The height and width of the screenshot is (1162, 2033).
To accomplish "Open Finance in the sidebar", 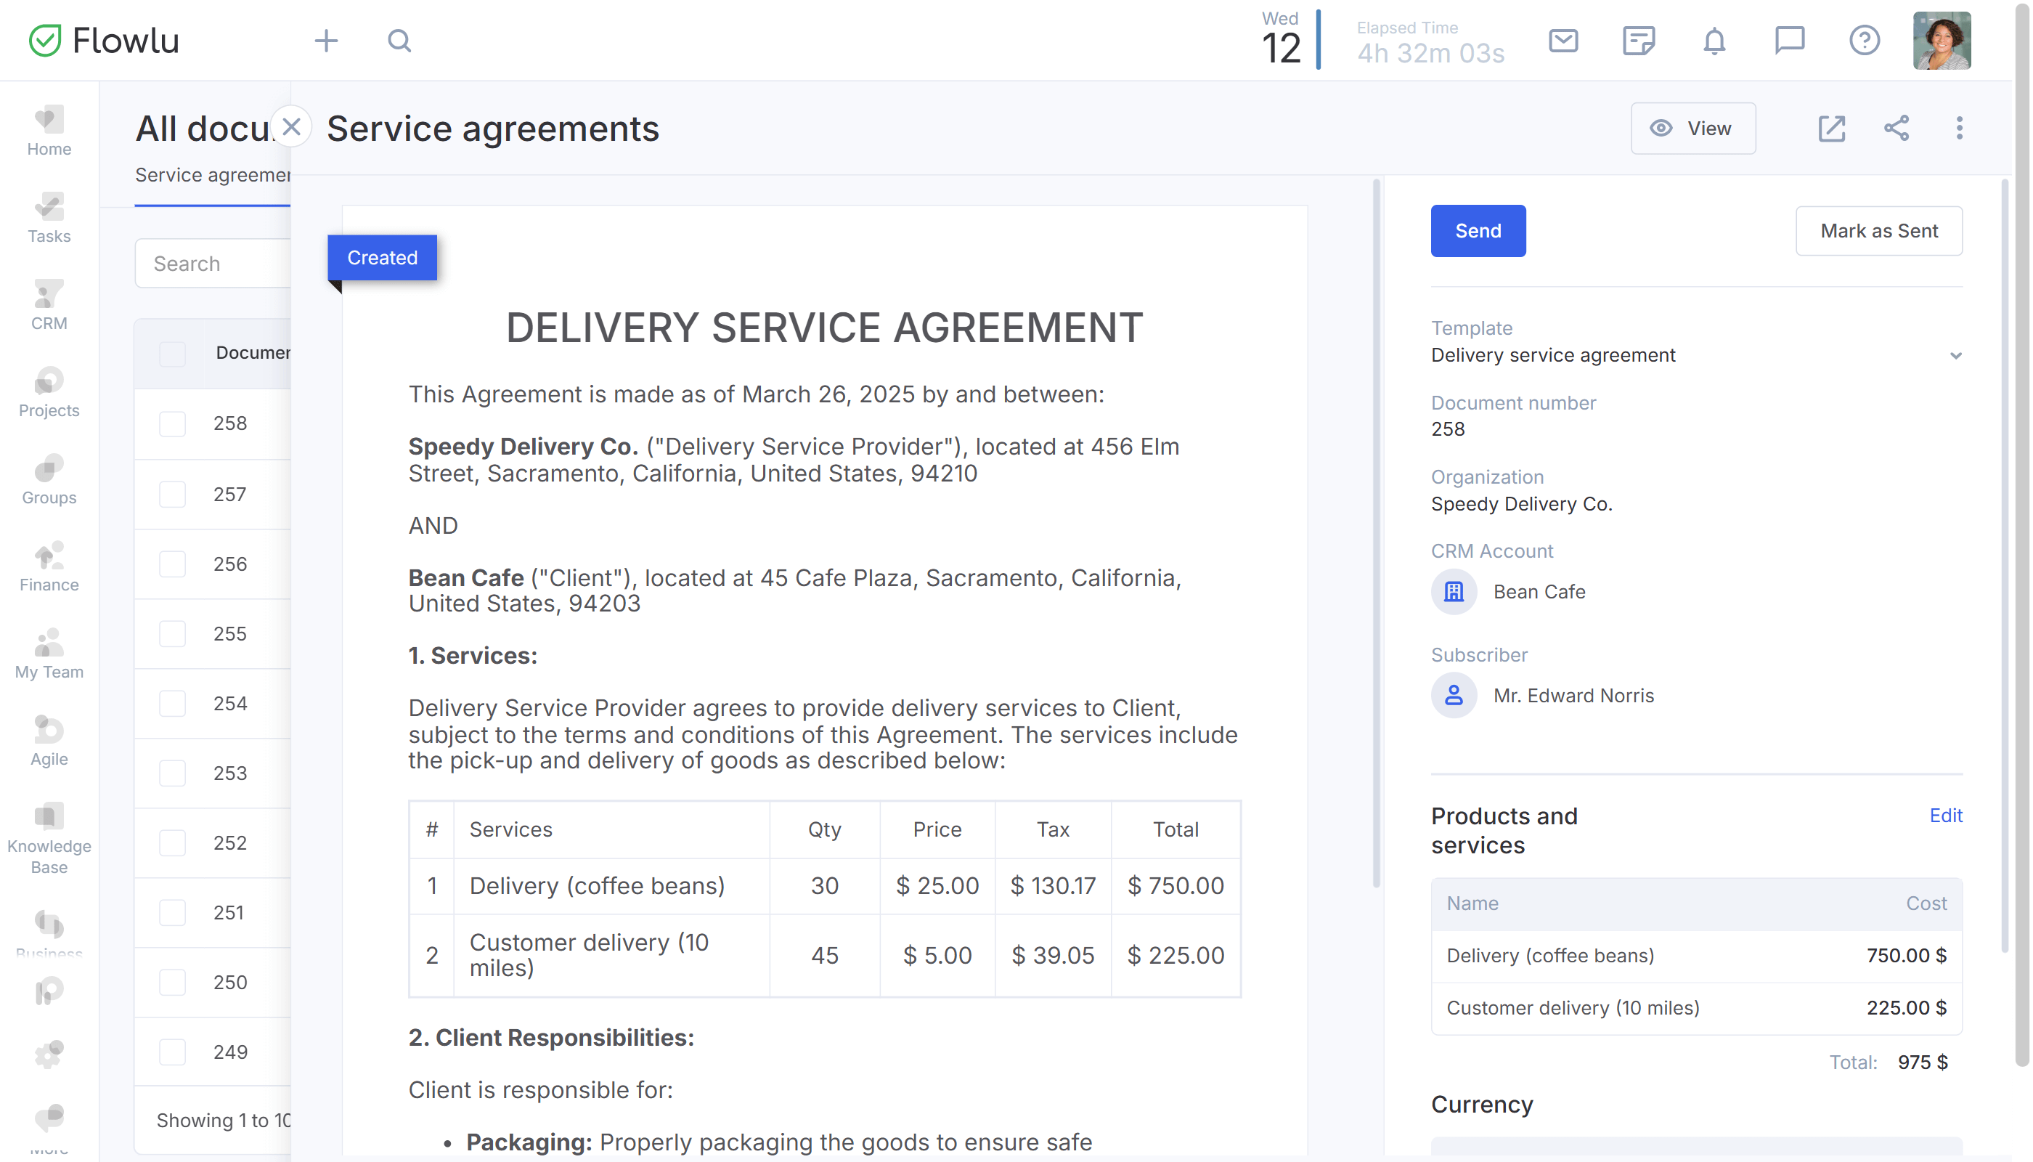I will (x=49, y=568).
